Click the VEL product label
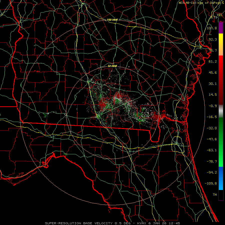 point(220,15)
